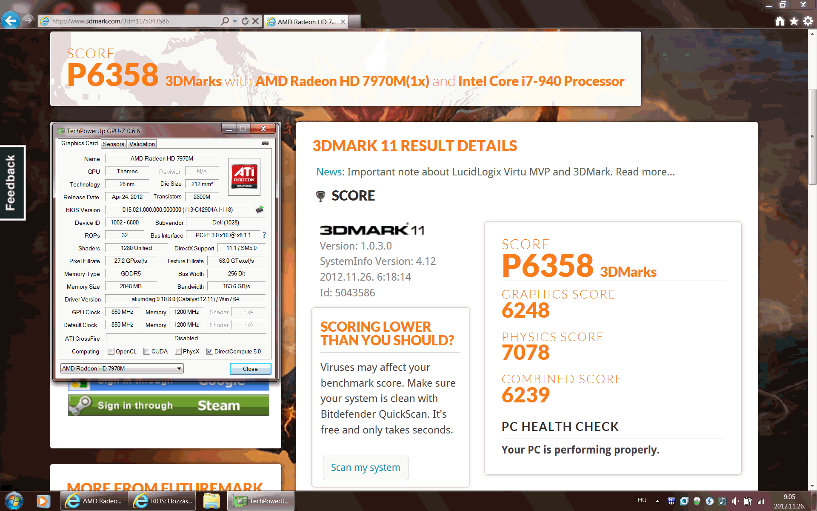The image size is (817, 511).
Task: Click the volume speaker tray icon
Action: 735,501
